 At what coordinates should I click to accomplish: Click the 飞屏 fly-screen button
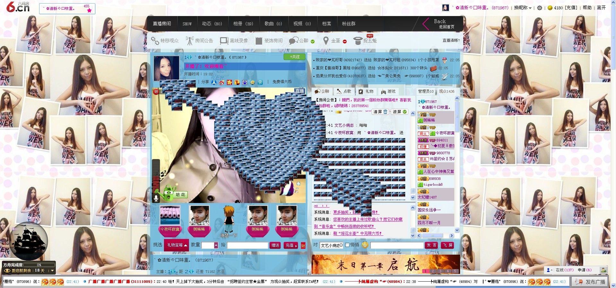(x=448, y=245)
